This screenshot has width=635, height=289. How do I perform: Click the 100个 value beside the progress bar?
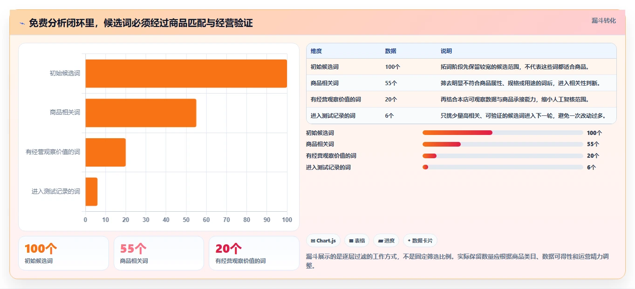594,133
